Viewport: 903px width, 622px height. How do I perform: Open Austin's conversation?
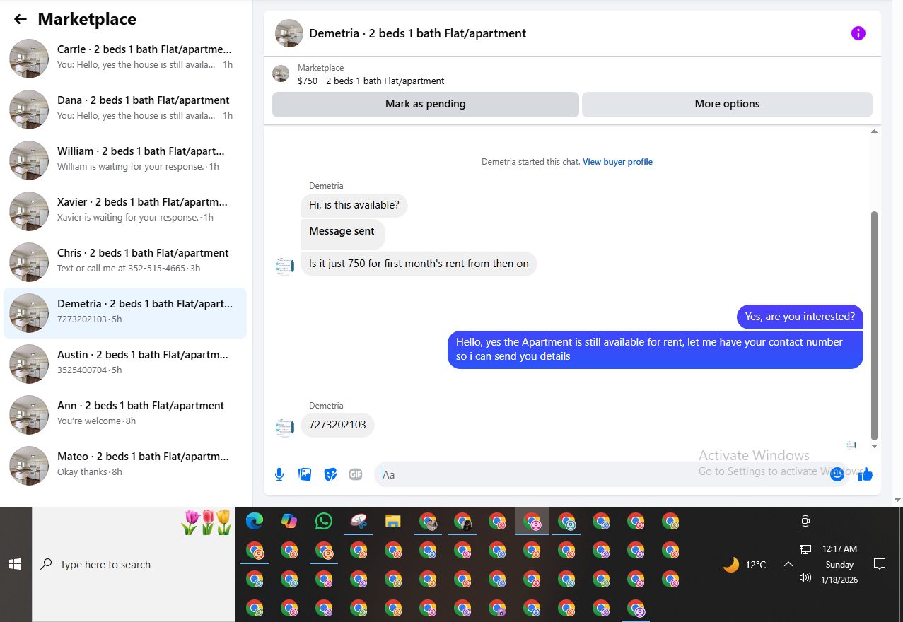[125, 363]
